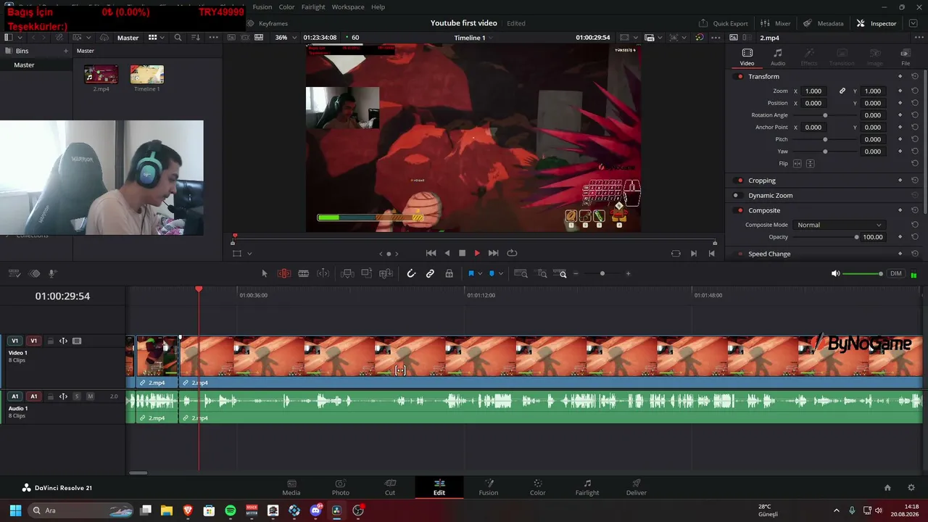The width and height of the screenshot is (928, 522).
Task: Add a marker with the Marker icon
Action: (x=492, y=273)
